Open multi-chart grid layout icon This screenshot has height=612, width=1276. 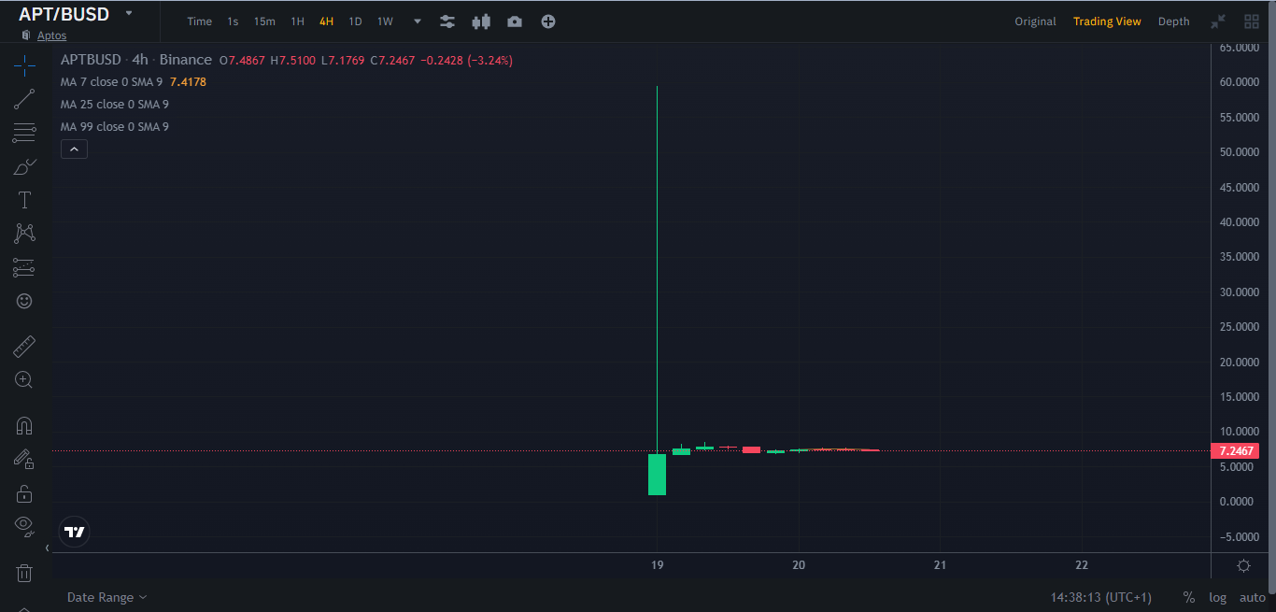point(1252,21)
